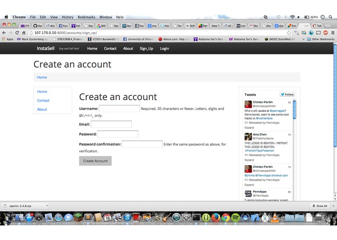Image resolution: width=337 pixels, height=240 pixels.
Task: Expand the bookmarks overflow chevron
Action: tap(303, 39)
